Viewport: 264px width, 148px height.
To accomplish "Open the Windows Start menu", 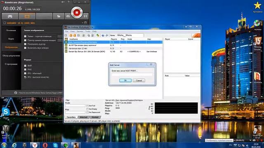I will [4, 145].
